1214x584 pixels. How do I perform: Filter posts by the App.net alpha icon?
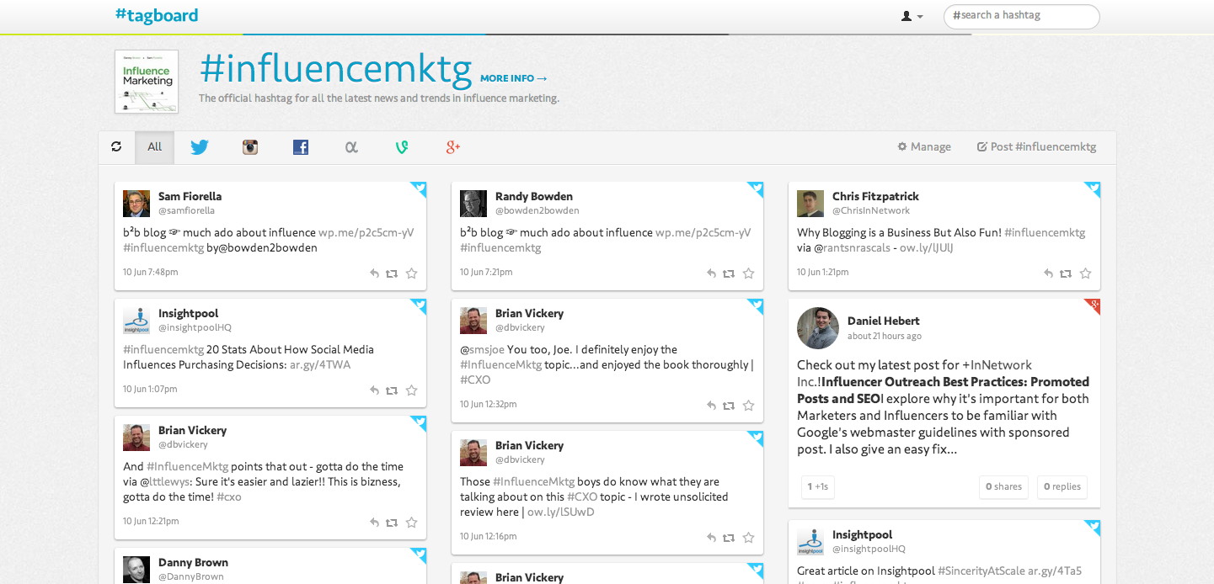coord(351,147)
